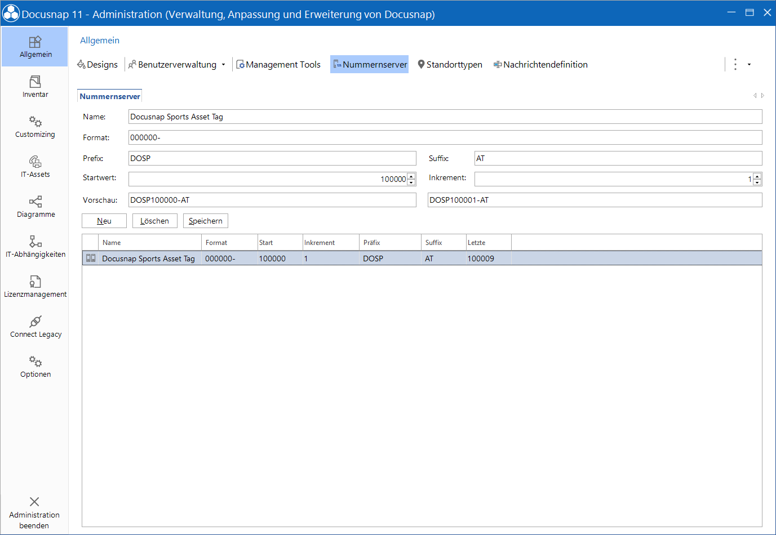
Task: Select Nummernserver in the toolbar
Action: [370, 64]
